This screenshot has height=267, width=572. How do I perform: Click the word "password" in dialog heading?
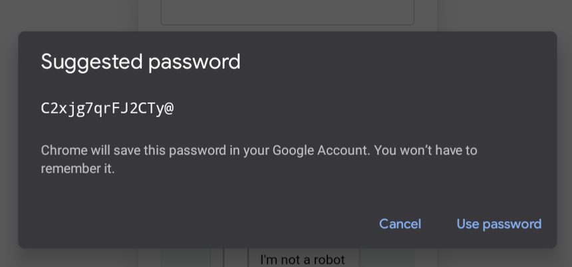(x=194, y=62)
